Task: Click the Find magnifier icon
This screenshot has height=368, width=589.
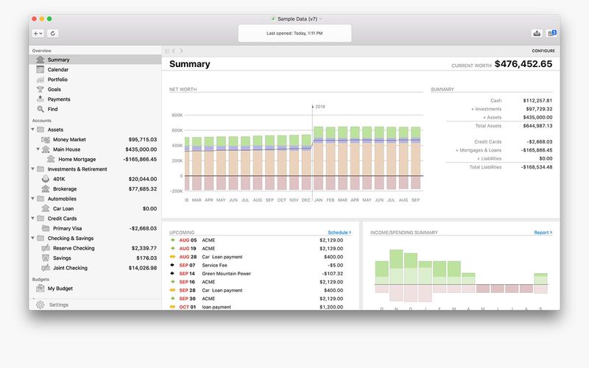Action: point(40,109)
